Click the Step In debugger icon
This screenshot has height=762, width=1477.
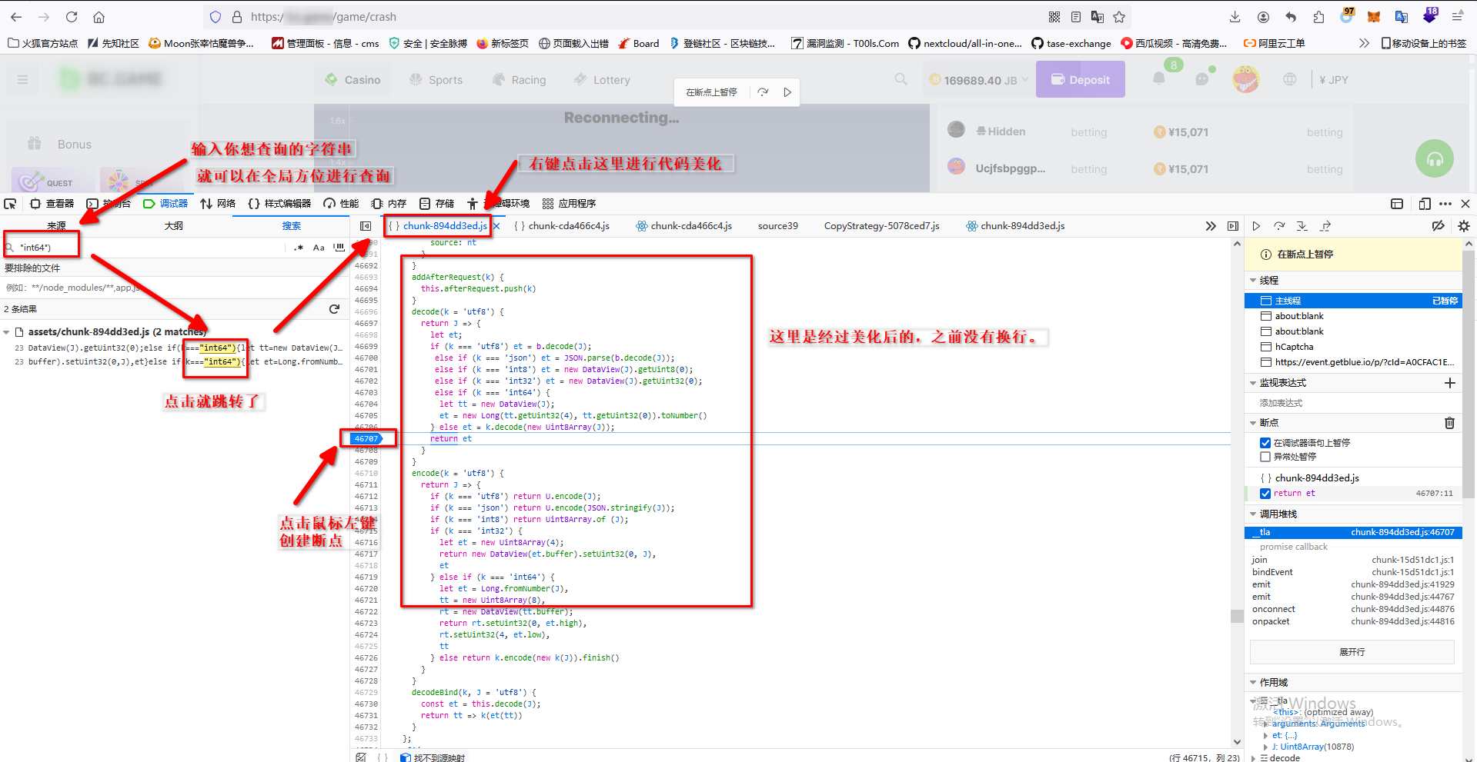(x=1302, y=226)
